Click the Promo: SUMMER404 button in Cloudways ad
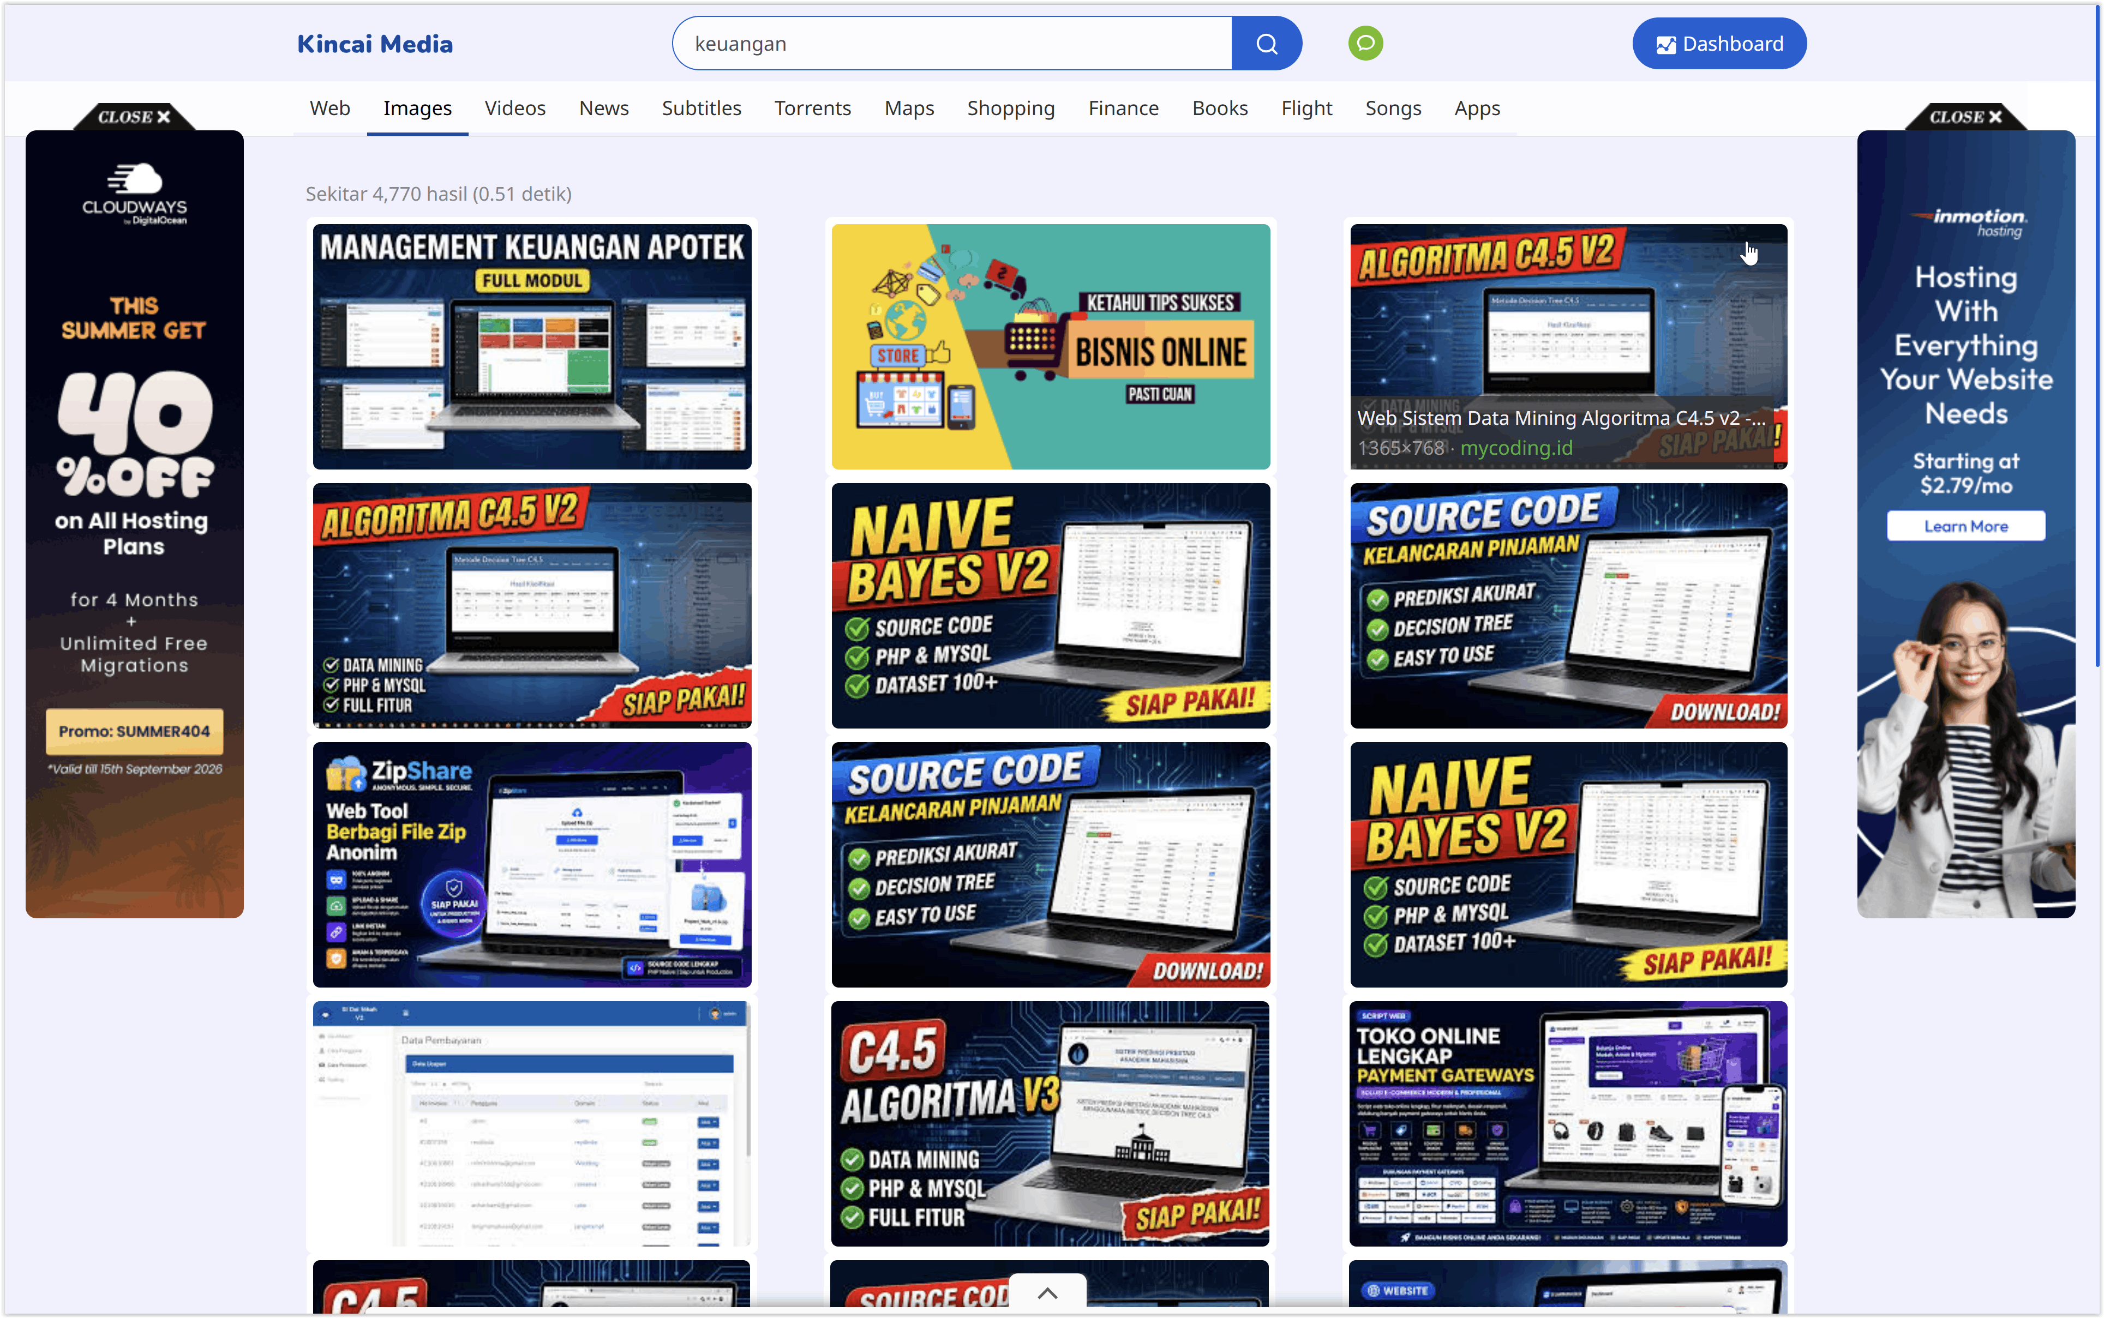The width and height of the screenshot is (2104, 1318). [x=134, y=731]
